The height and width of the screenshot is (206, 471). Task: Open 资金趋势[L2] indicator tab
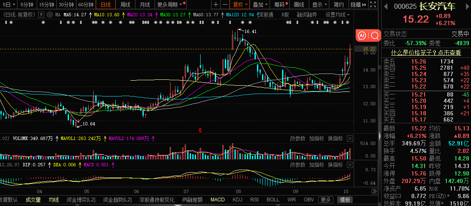[117, 200]
